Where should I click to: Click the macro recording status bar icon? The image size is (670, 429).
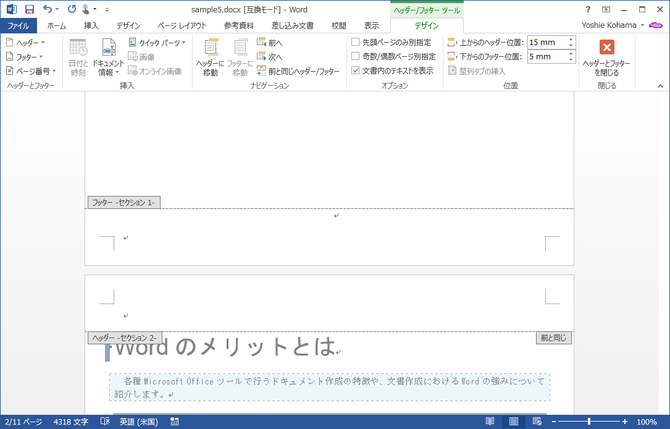click(x=174, y=422)
